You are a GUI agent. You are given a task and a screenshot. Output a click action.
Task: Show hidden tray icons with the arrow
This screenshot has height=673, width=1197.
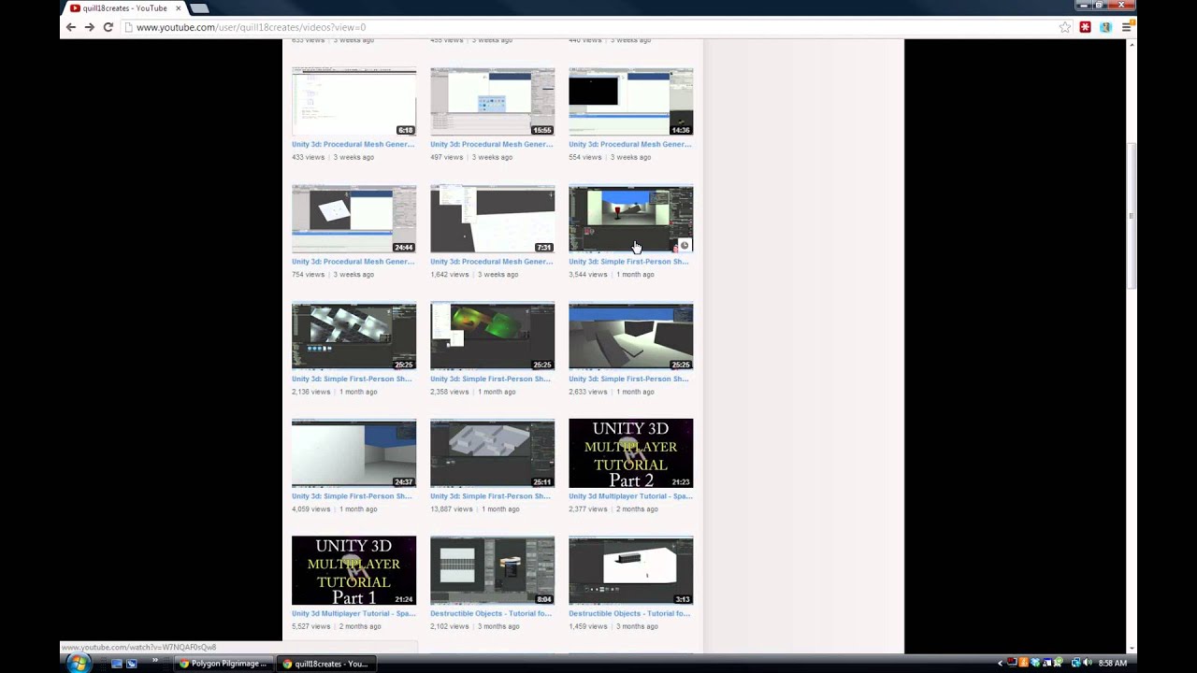(x=1000, y=663)
